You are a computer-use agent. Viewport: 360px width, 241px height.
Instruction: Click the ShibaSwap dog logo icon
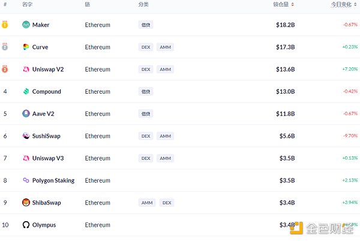click(26, 203)
